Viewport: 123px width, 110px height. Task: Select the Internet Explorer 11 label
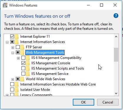coord(35,37)
